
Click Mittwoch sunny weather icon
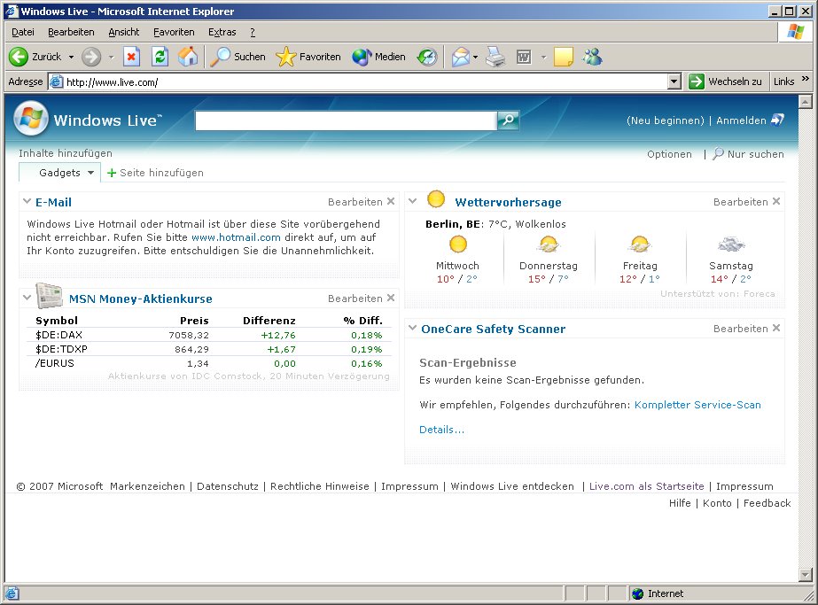[457, 244]
